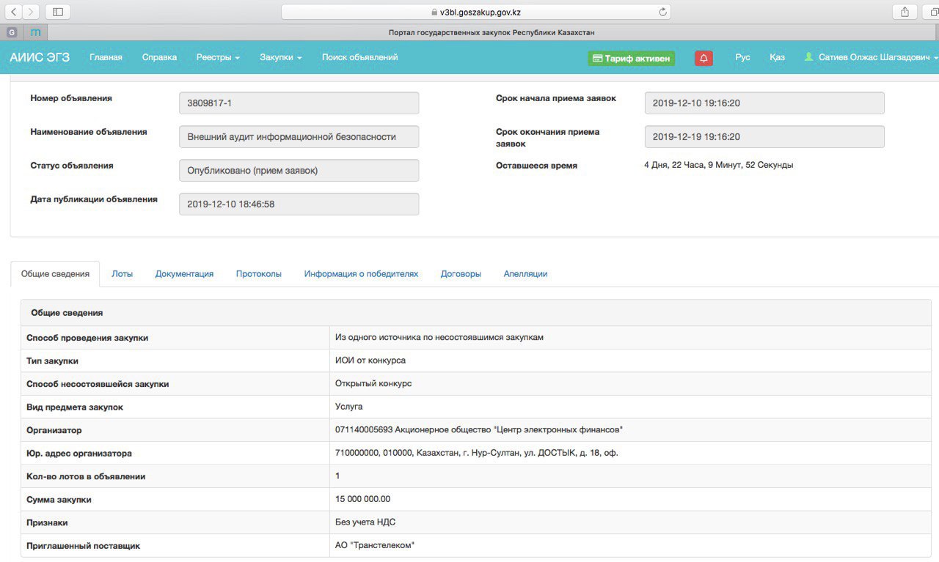Open Справка menu item

click(159, 57)
